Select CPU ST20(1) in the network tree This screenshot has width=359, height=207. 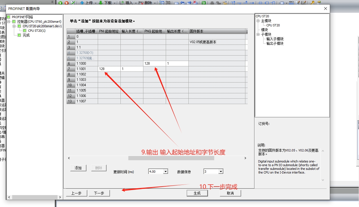[x=37, y=31]
